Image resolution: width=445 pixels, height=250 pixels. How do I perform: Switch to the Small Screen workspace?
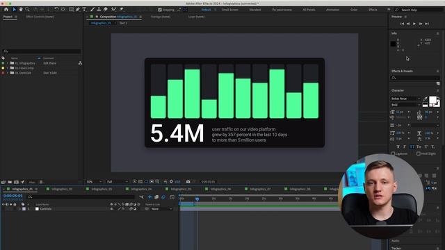click(230, 10)
